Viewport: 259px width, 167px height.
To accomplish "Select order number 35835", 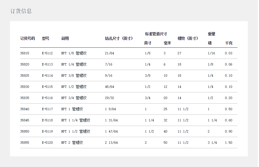I will pyautogui.click(x=25, y=98).
